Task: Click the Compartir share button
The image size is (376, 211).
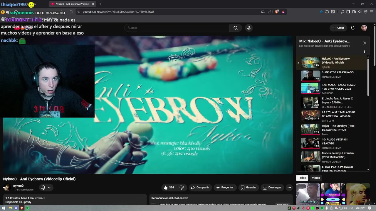Action: pos(200,188)
